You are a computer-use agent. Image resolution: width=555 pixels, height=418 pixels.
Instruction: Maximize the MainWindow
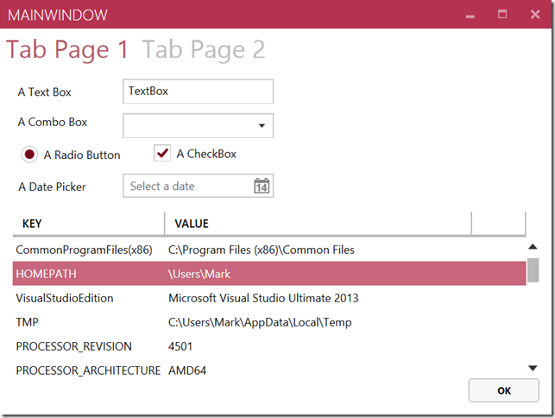click(502, 15)
